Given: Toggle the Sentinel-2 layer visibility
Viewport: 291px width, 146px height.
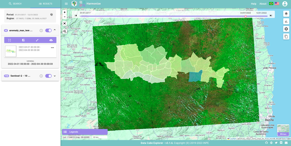Looking at the screenshot, I should point(48,76).
